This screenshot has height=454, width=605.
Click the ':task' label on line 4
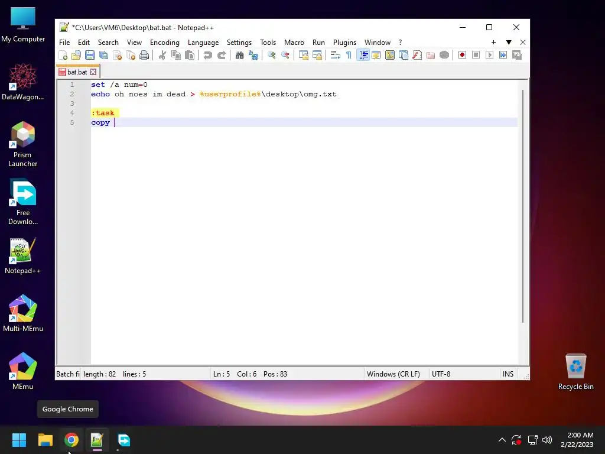click(103, 113)
